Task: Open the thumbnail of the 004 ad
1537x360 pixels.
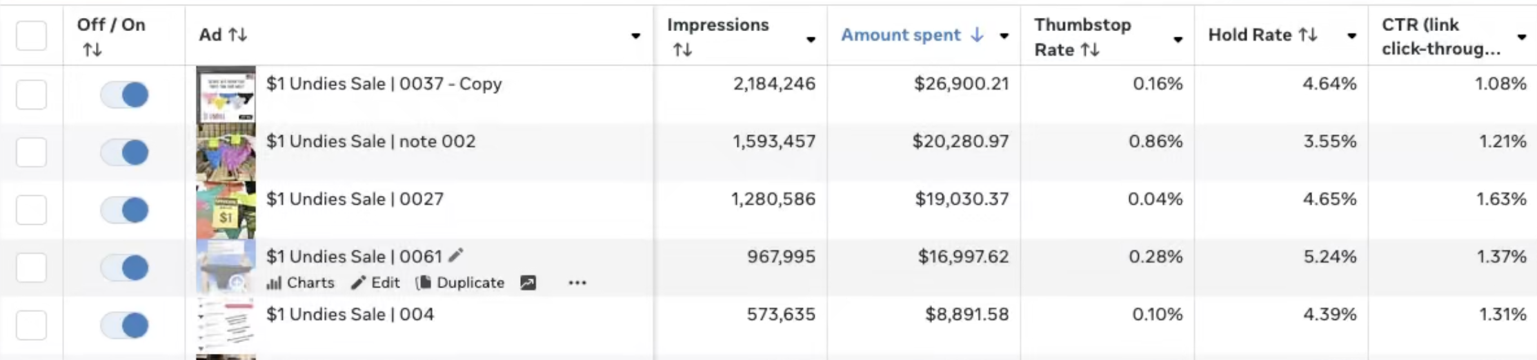Action: click(226, 325)
